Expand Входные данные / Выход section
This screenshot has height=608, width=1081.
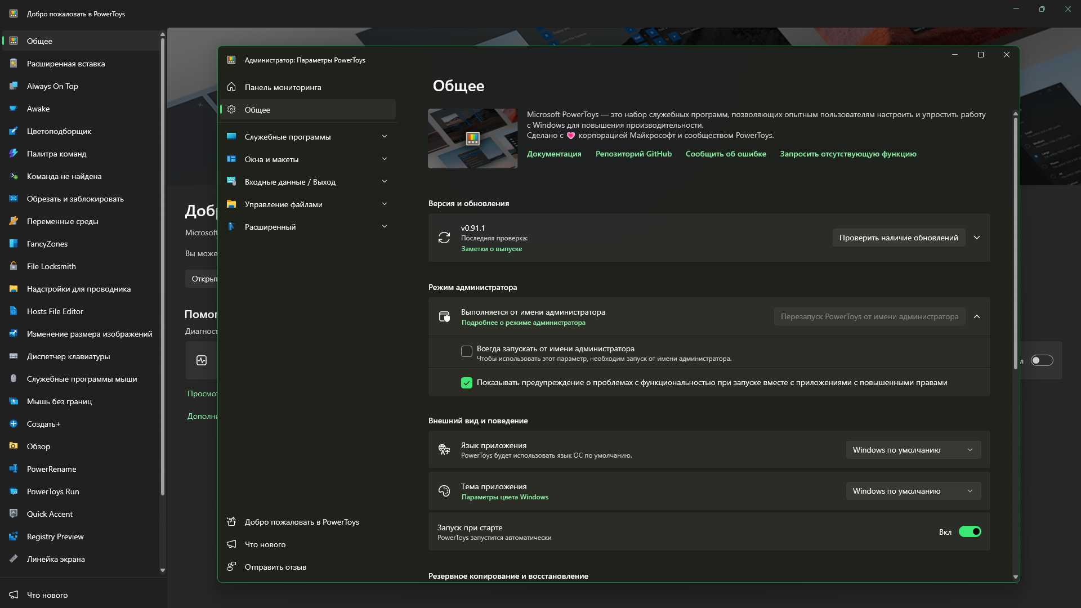[385, 181]
